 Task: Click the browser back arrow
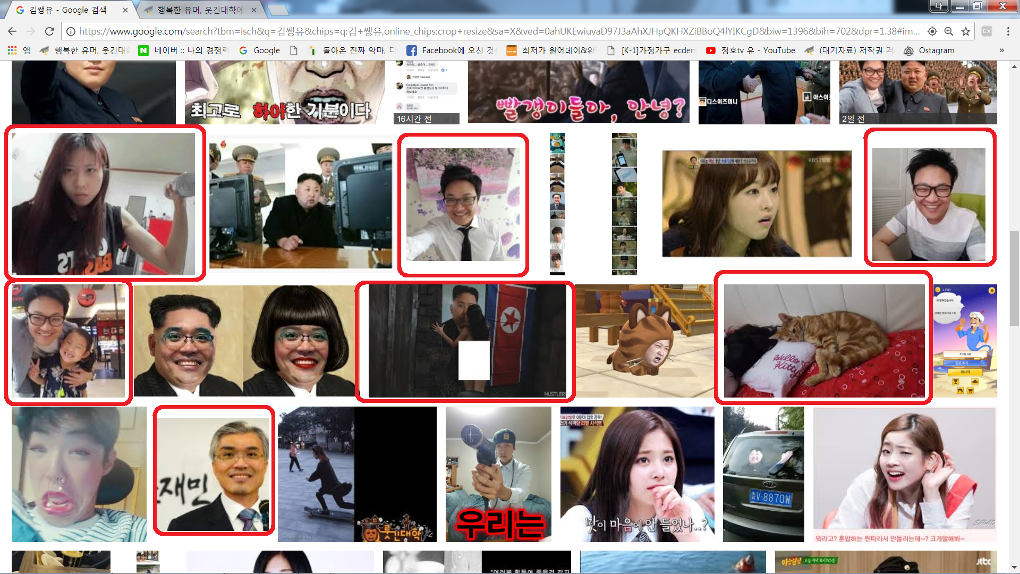click(x=12, y=31)
